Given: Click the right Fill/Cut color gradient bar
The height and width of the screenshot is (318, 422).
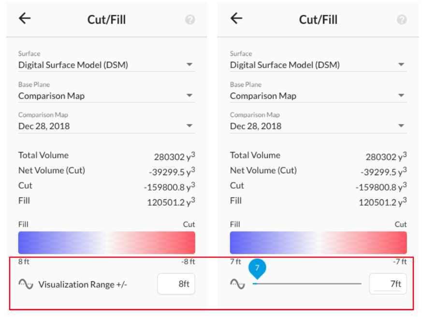Looking at the screenshot, I should (x=319, y=243).
